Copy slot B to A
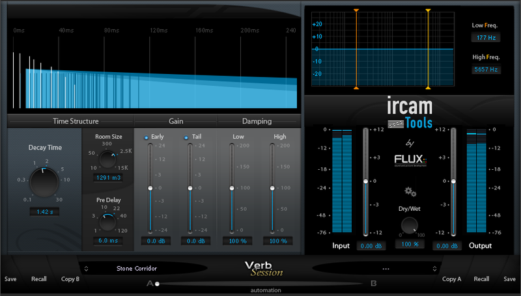521x296 pixels. tap(451, 279)
